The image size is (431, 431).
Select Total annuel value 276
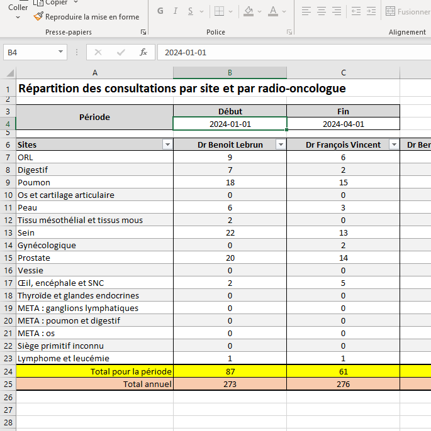(x=343, y=384)
